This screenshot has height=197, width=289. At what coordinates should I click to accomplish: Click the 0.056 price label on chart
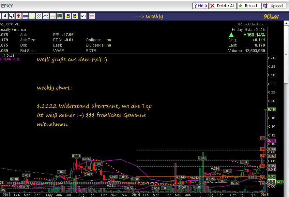(x=86, y=159)
